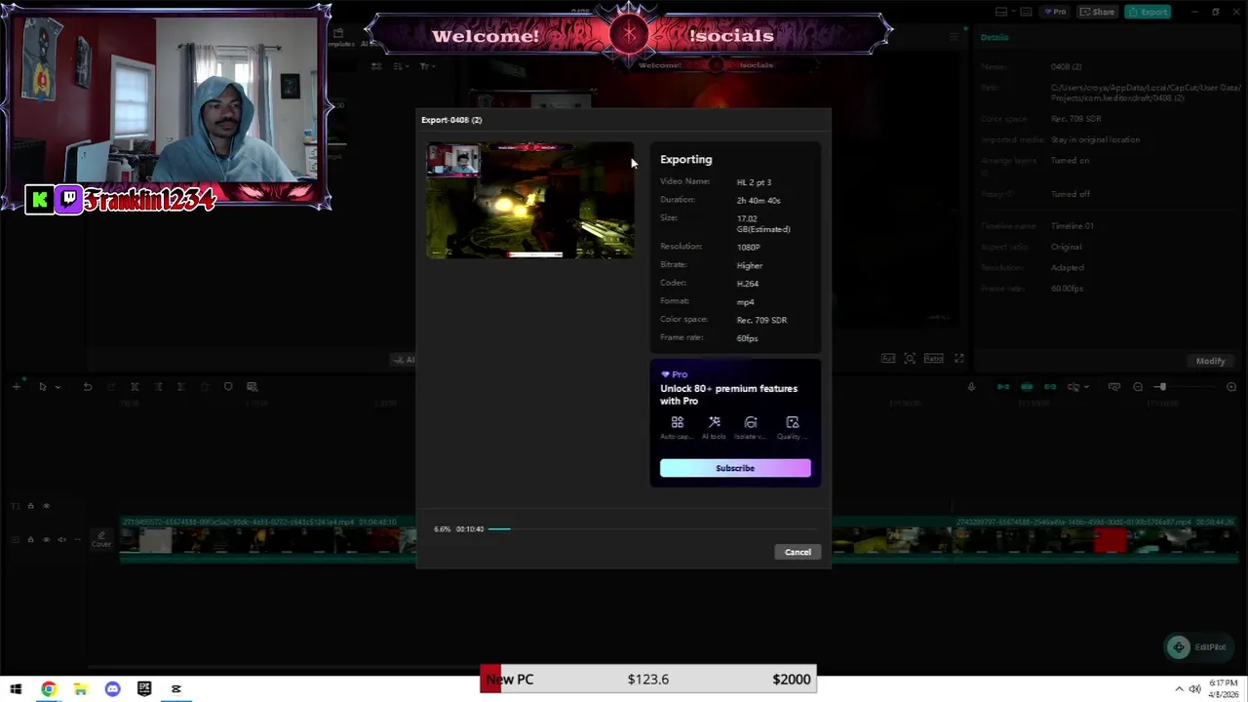Mute the main video track speaker icon
This screenshot has height=702, width=1248.
pyautogui.click(x=61, y=539)
